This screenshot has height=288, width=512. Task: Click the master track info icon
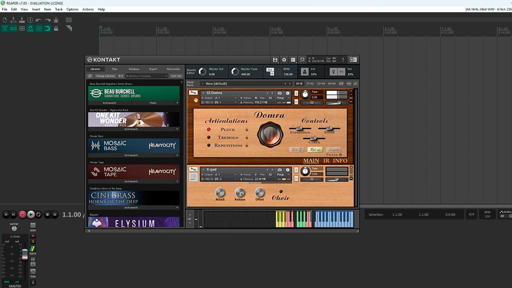point(33,282)
